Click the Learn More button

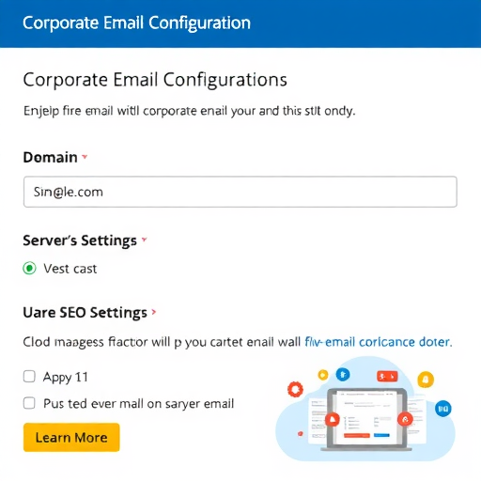pyautogui.click(x=71, y=437)
